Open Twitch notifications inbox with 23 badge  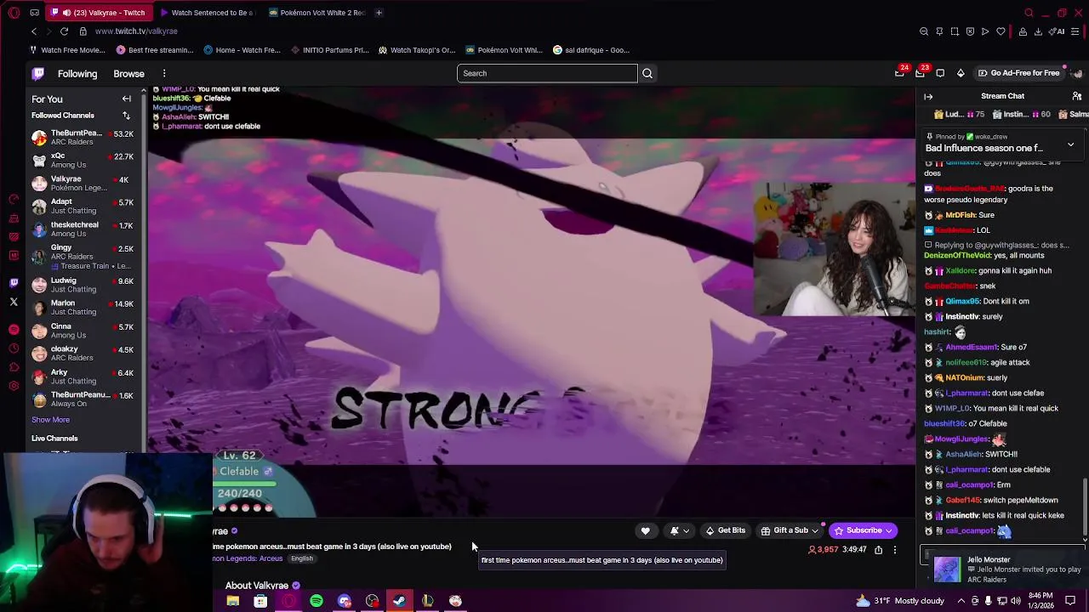[920, 73]
